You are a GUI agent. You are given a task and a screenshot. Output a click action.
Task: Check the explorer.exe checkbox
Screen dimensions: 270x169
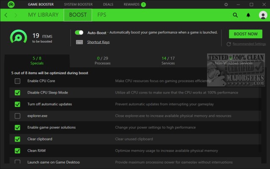click(17, 116)
